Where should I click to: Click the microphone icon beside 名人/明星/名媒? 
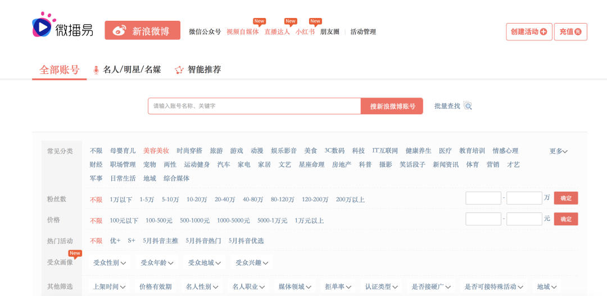[x=96, y=70]
